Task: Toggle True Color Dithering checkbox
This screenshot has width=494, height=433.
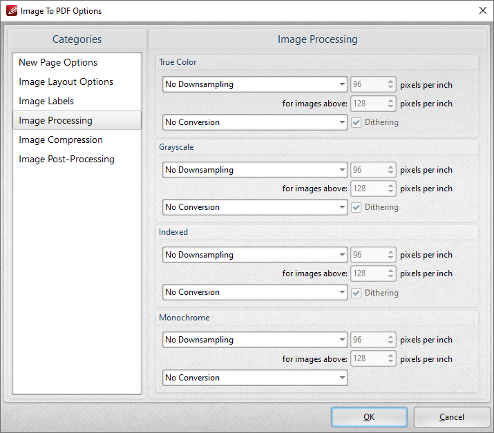Action: tap(356, 122)
